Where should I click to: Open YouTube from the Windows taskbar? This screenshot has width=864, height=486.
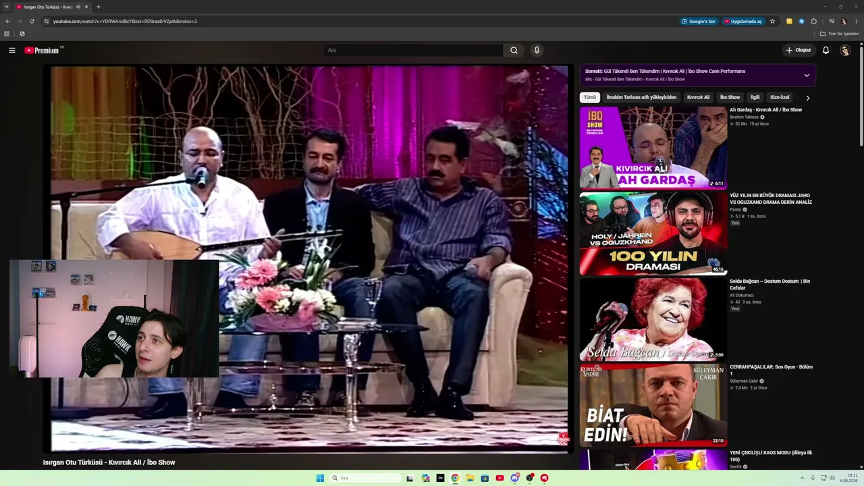[x=500, y=478]
